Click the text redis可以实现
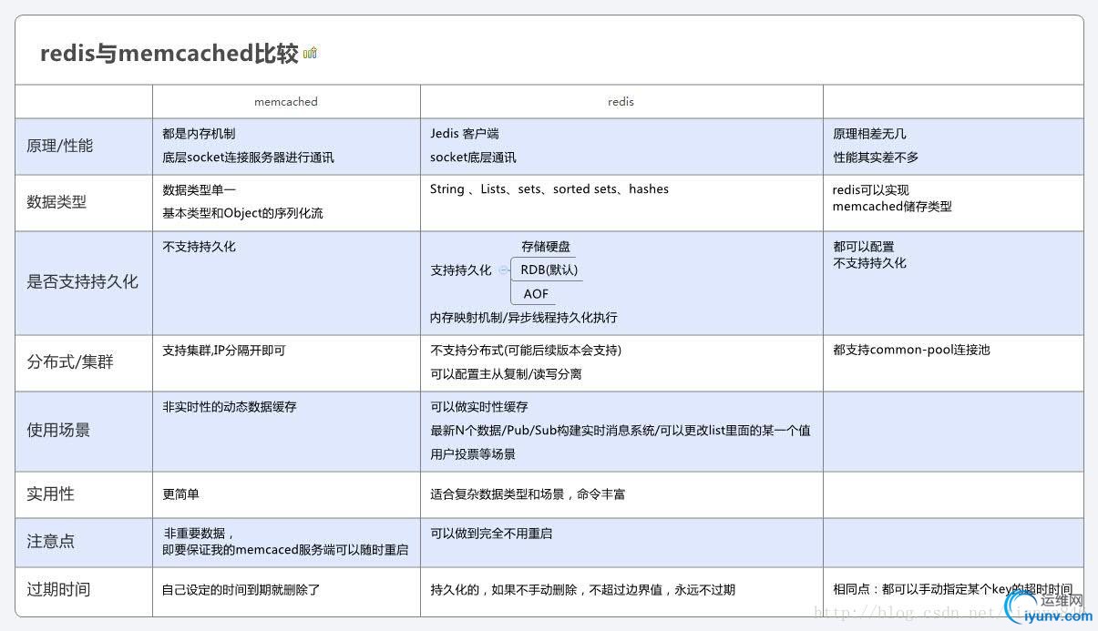The height and width of the screenshot is (631, 1098). [870, 190]
